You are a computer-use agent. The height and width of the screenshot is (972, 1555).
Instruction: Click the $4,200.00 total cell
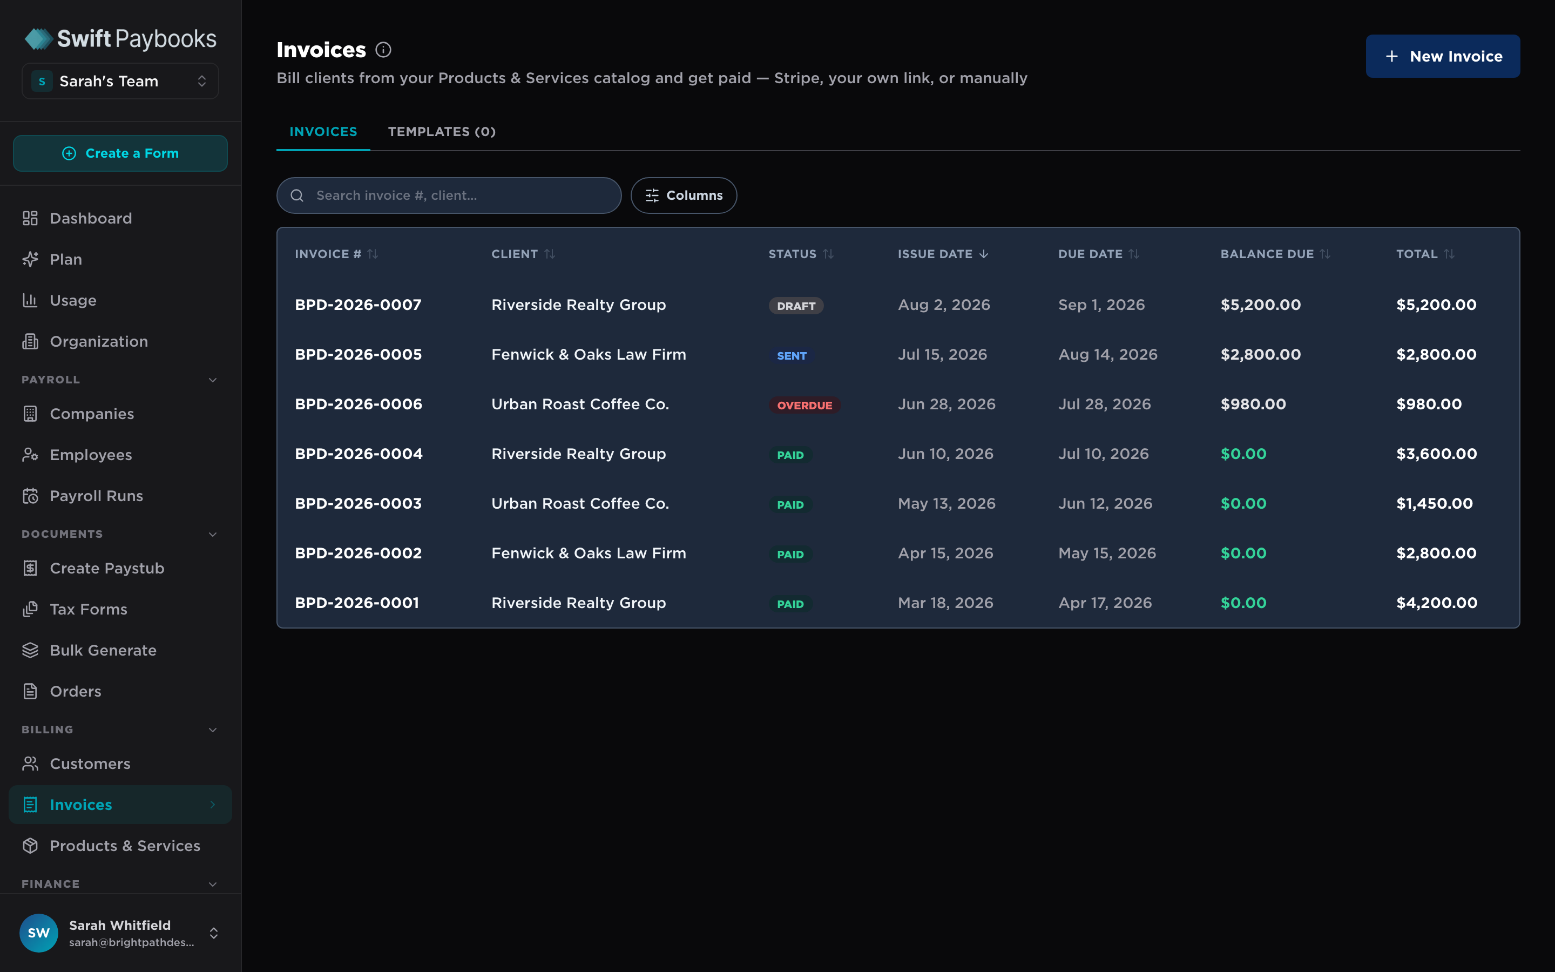[x=1437, y=603]
